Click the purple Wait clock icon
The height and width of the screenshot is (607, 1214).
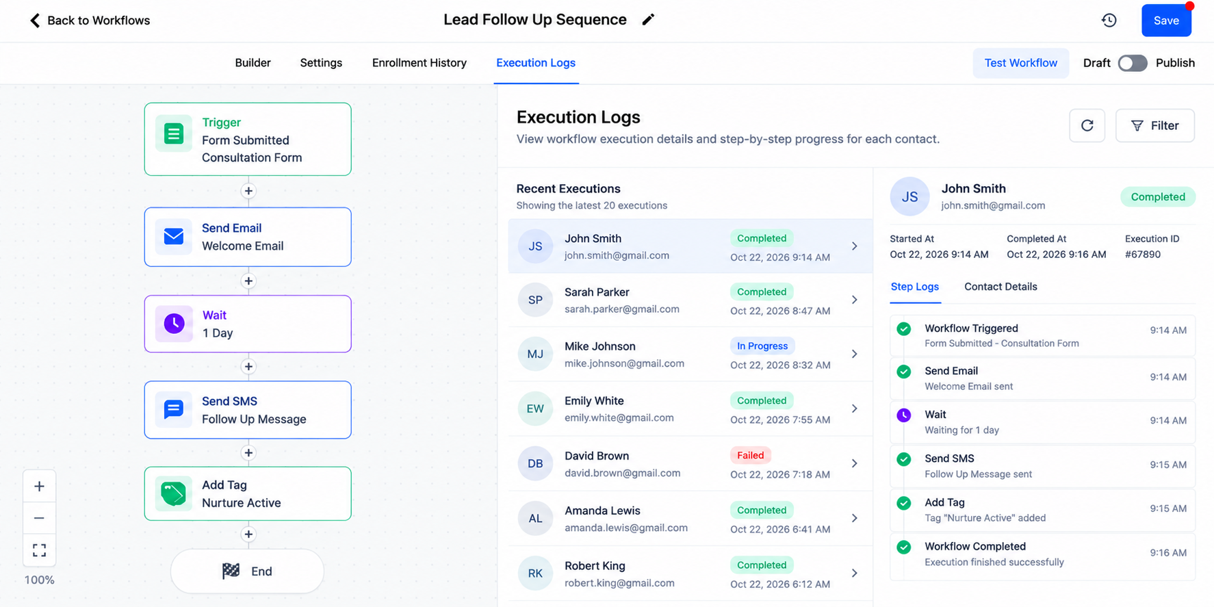(174, 324)
